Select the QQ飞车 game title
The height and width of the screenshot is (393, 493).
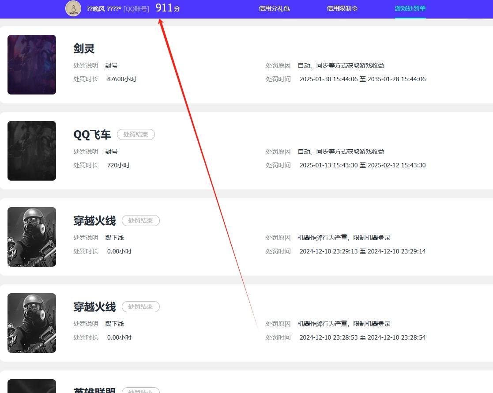[92, 136]
